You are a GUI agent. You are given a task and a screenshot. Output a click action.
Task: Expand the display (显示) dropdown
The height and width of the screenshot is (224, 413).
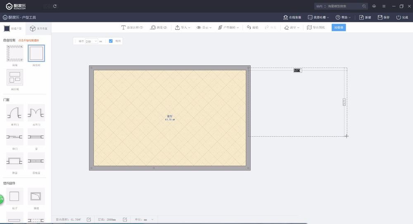tap(204, 28)
